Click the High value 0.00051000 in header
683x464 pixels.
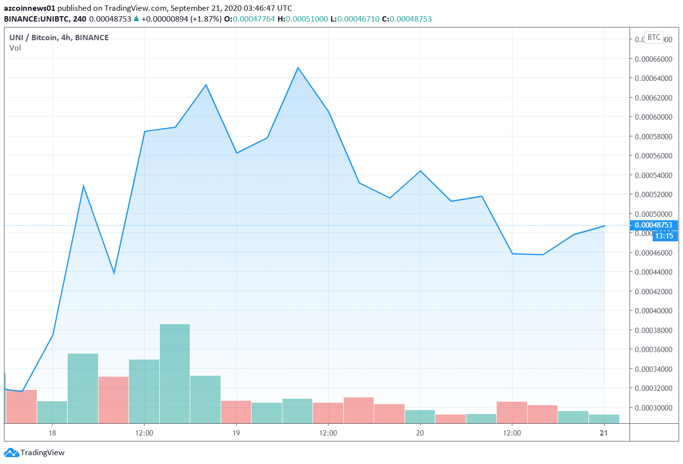(306, 19)
